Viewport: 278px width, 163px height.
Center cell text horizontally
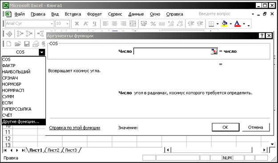114,24
